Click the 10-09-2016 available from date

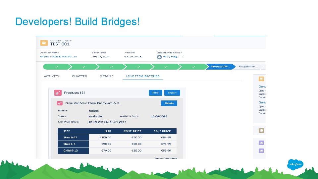coord(159,116)
